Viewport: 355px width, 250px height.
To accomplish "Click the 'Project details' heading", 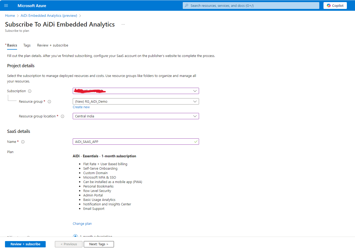I will coord(21,66).
